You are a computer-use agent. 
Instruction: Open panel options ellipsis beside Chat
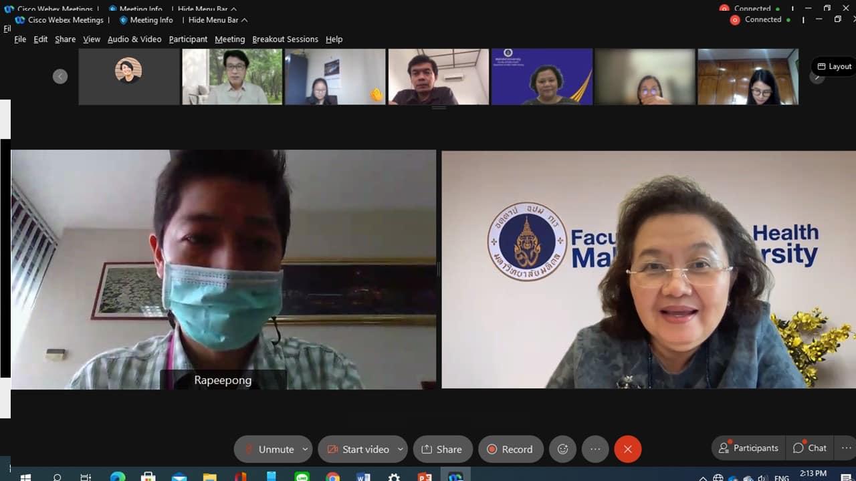[x=846, y=448]
